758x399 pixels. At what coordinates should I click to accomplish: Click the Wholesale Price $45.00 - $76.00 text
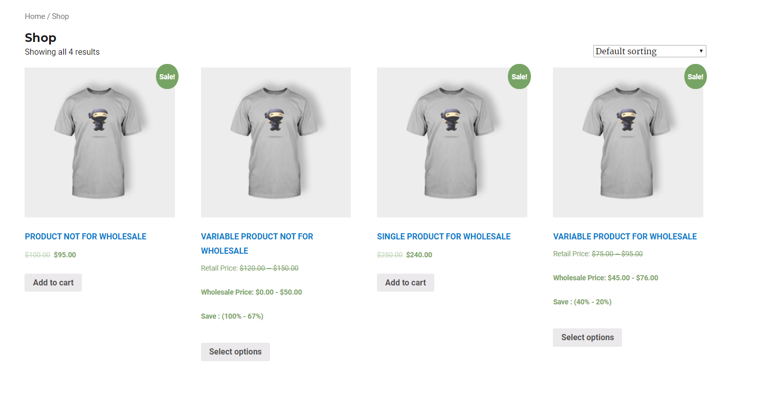pyautogui.click(x=606, y=278)
